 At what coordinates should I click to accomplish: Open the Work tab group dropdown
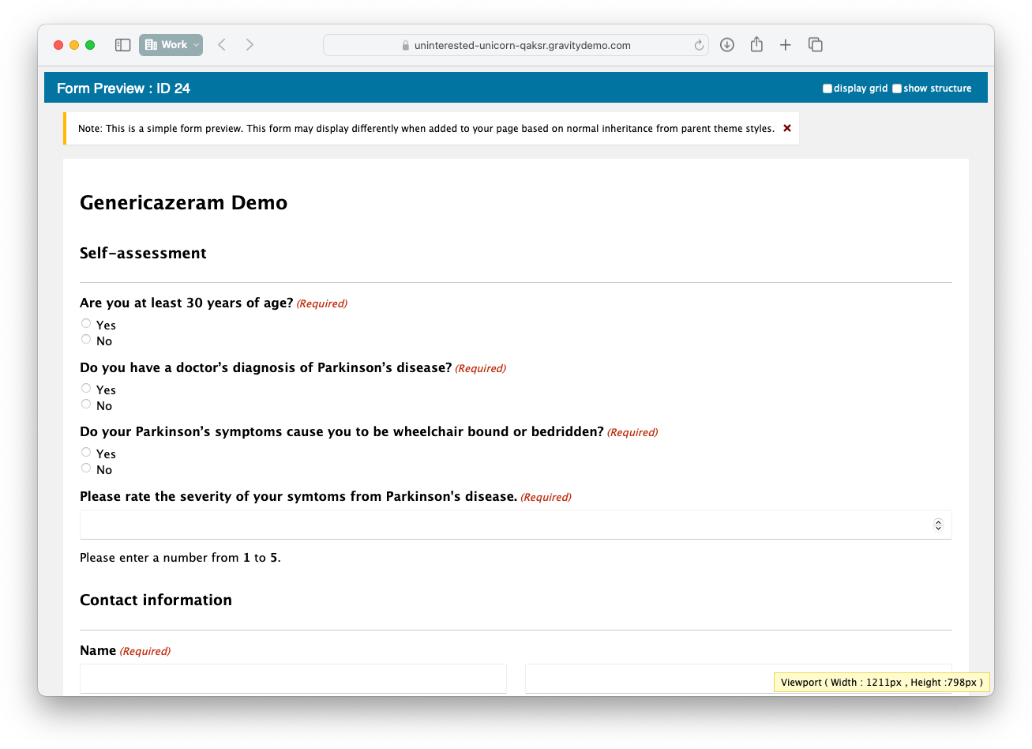[x=171, y=45]
